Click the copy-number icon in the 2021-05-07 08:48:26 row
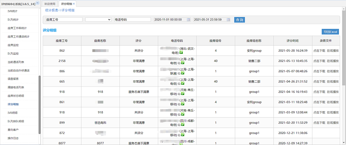Image resolution: width=346 pixels, height=145 pixels. [x=179, y=74]
